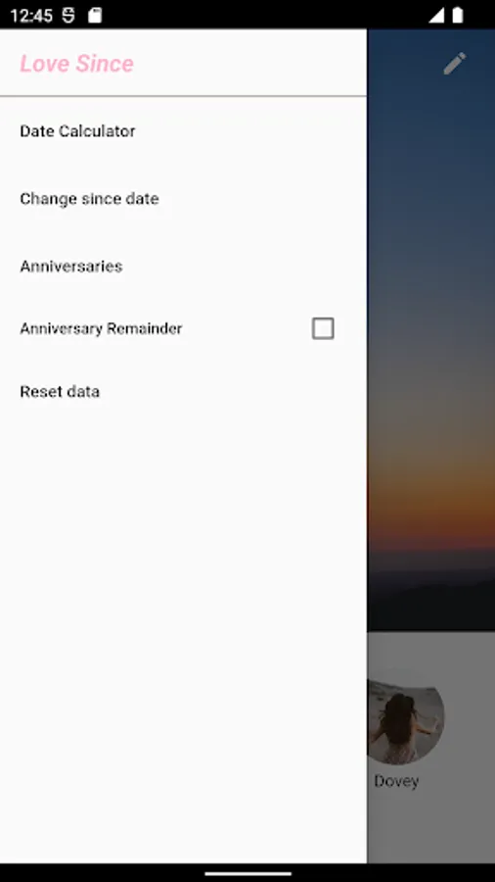The height and width of the screenshot is (882, 495).
Task: Tap the SD card status icon
Action: (95, 15)
